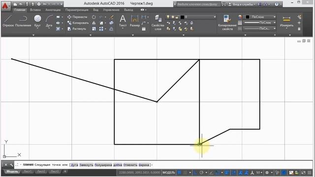Select the Erase tool icon
The height and width of the screenshot is (177, 315).
[111, 17]
